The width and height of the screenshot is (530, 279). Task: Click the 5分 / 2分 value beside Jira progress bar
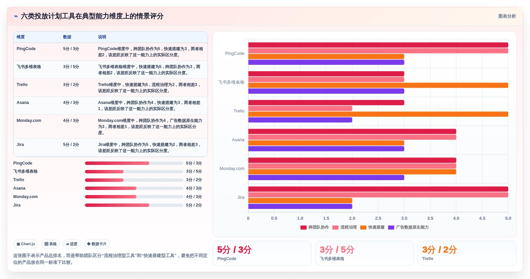(194, 205)
